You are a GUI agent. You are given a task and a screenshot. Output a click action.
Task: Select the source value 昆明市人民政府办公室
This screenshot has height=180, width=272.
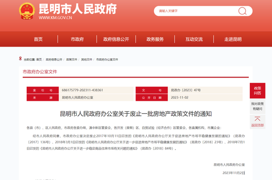point(78,97)
